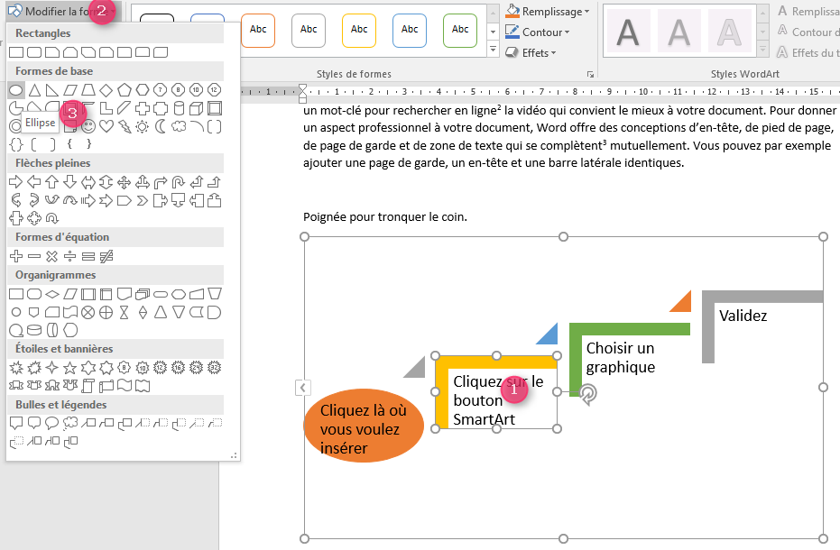Screen dimensions: 840x550
Task: Select the first WordArt style A
Action: pos(629,31)
